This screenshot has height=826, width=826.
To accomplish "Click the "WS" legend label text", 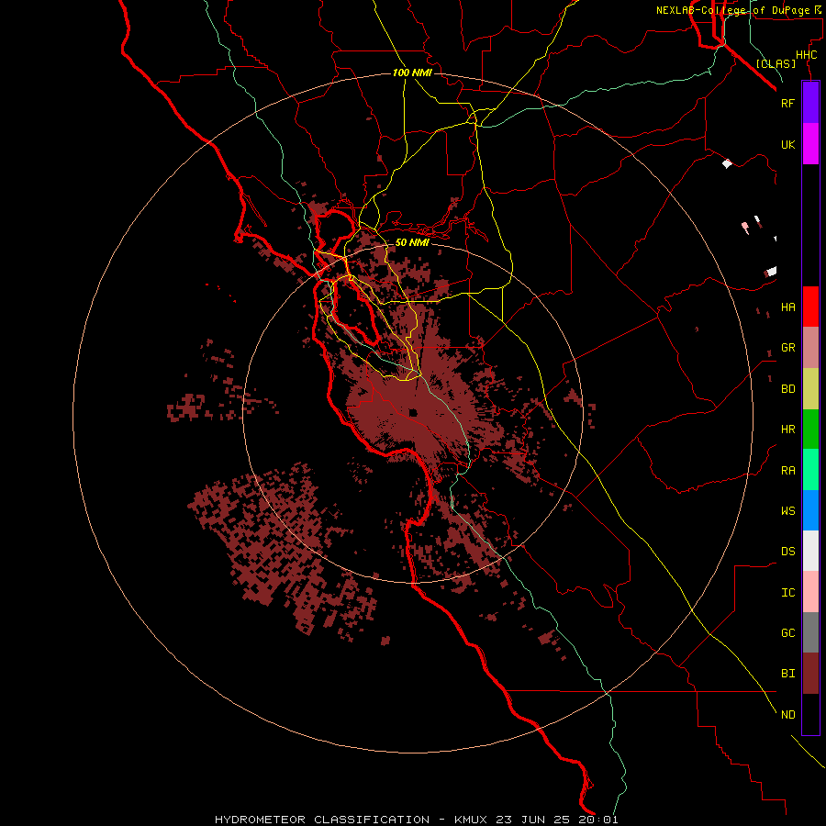I will (x=787, y=510).
